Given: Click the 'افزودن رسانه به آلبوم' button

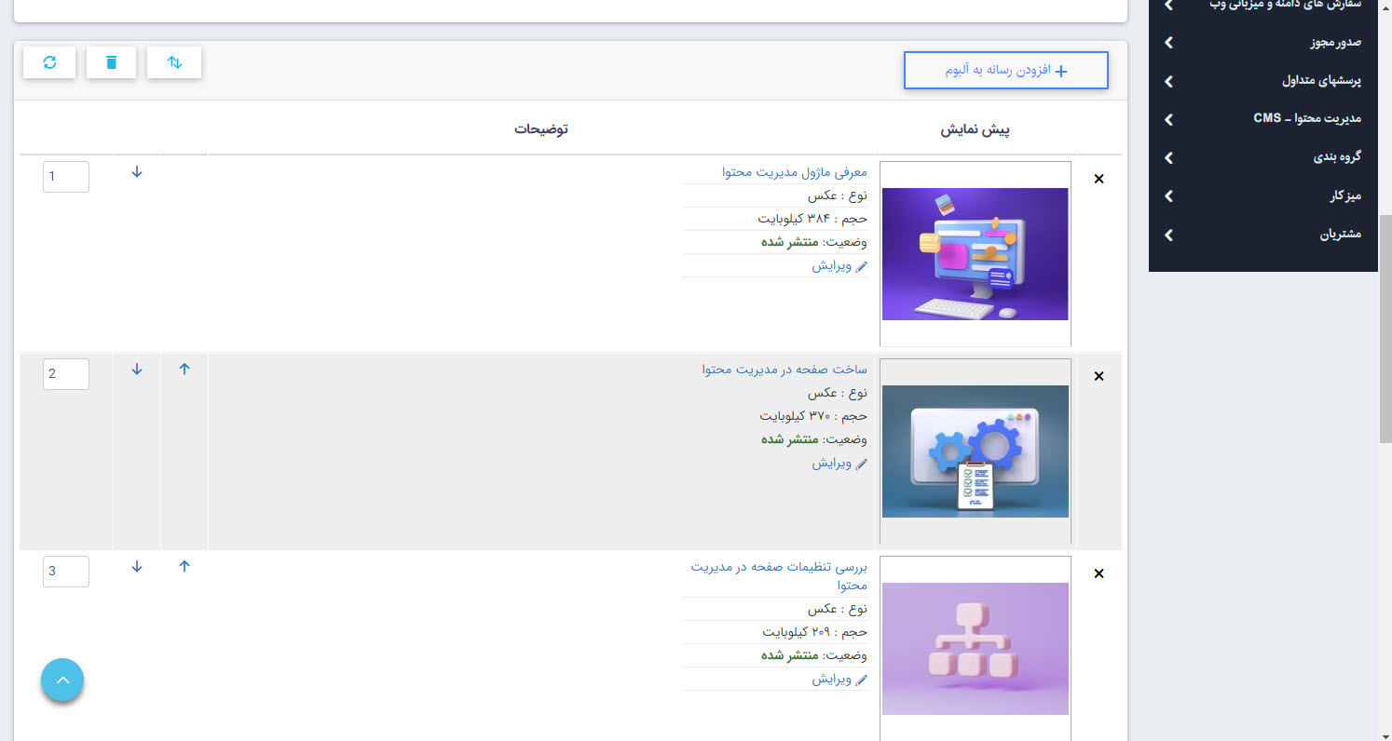Looking at the screenshot, I should [x=1005, y=70].
